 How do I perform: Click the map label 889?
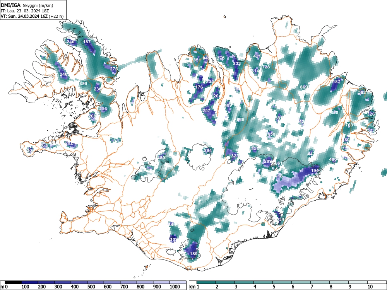click(x=83, y=84)
